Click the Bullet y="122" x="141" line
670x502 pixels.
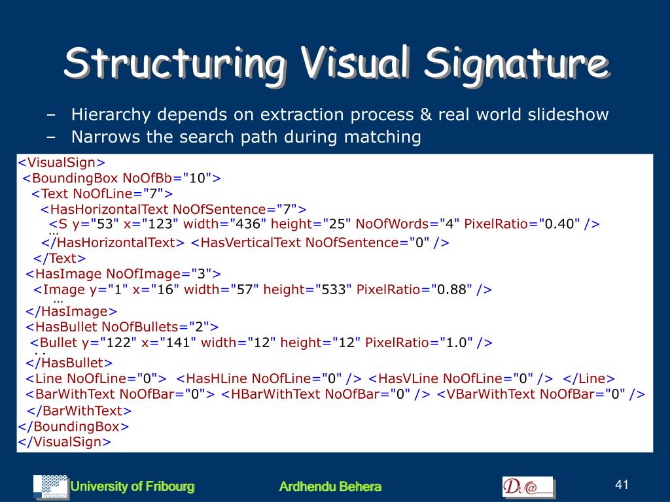click(261, 343)
